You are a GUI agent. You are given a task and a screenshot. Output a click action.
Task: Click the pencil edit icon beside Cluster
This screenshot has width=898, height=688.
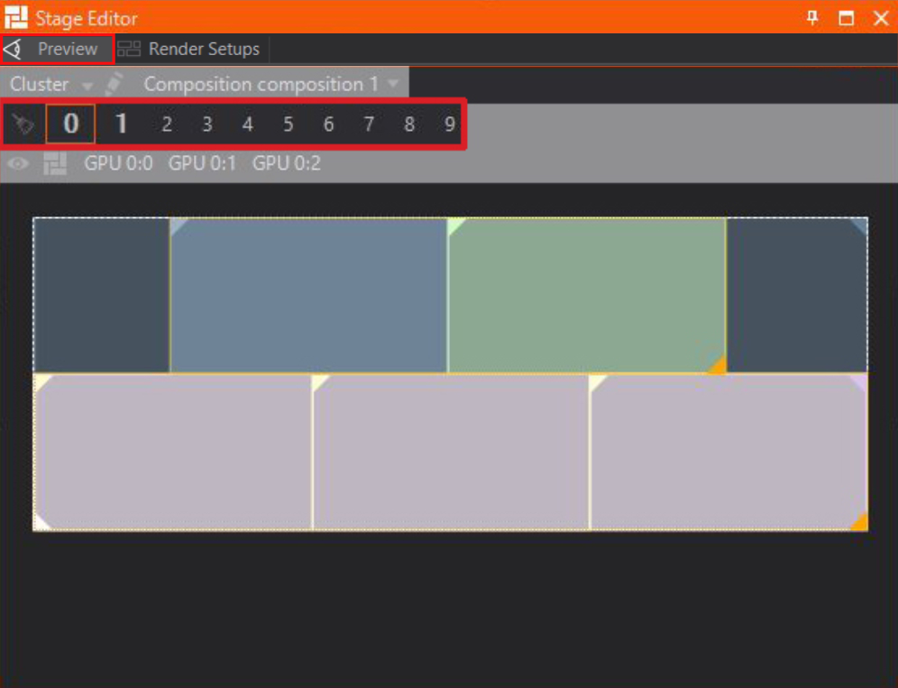coord(114,84)
